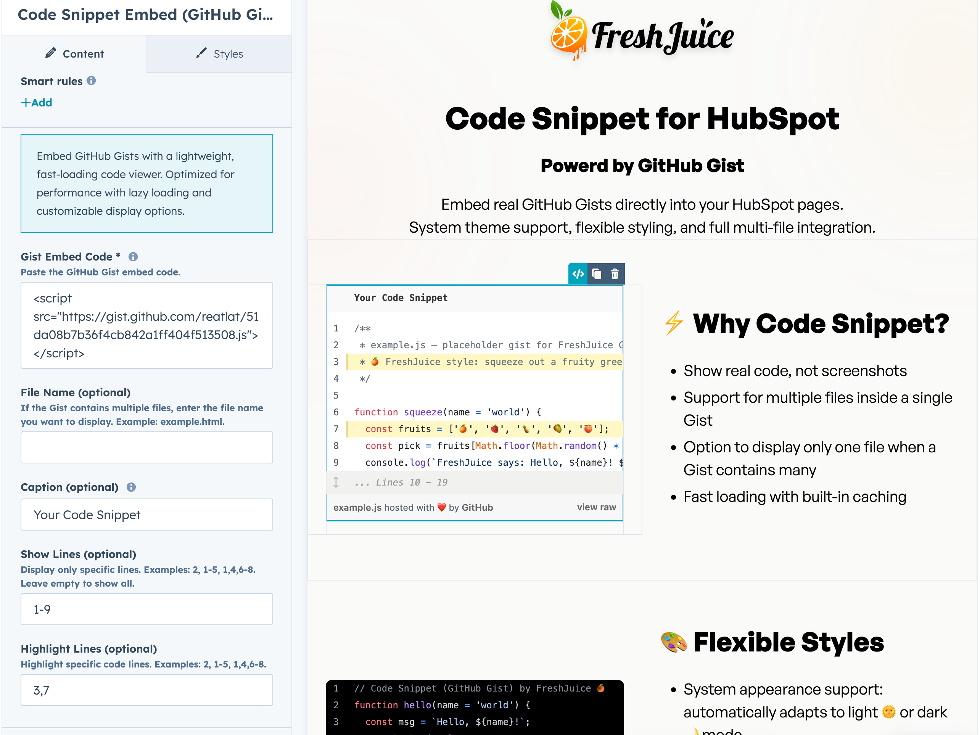Click the code edit icon on module toolbar
This screenshot has width=980, height=735.
[578, 274]
